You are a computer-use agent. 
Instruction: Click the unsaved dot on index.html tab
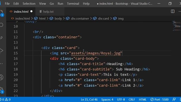click(31, 11)
